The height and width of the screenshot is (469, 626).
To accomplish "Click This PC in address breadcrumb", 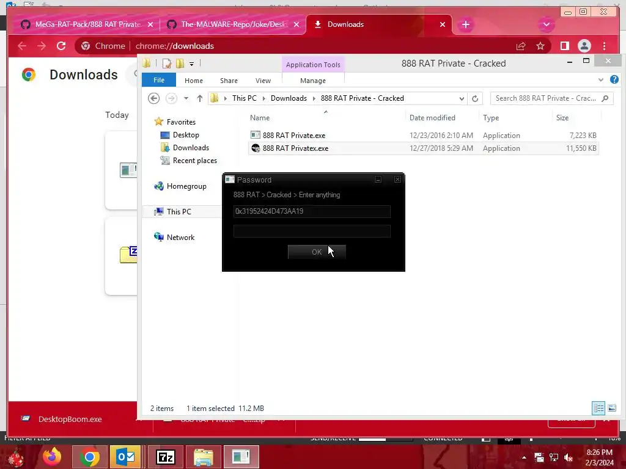I will (x=245, y=98).
